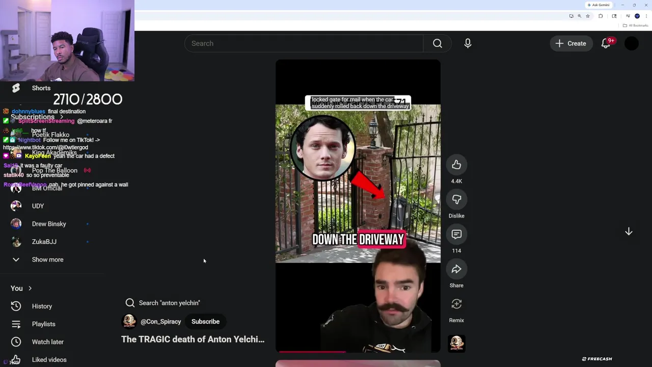652x367 pixels.
Task: Search "anton yelchin" suggestion
Action: (163, 303)
